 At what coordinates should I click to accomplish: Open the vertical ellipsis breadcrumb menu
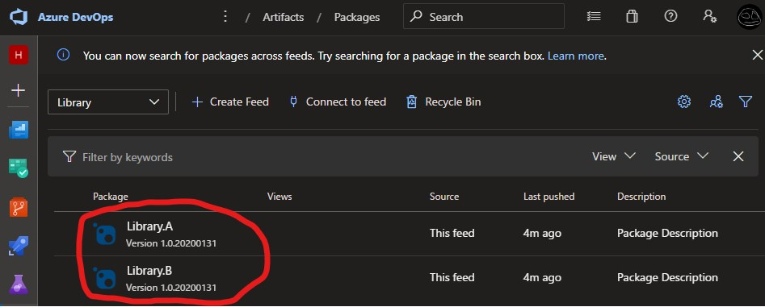tap(225, 17)
